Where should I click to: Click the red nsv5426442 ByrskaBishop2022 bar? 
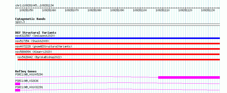(119, 60)
